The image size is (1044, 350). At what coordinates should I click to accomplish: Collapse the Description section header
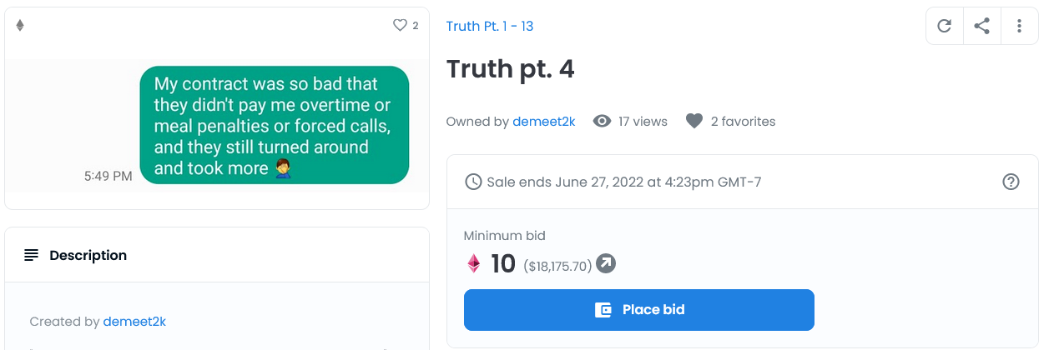(x=217, y=255)
